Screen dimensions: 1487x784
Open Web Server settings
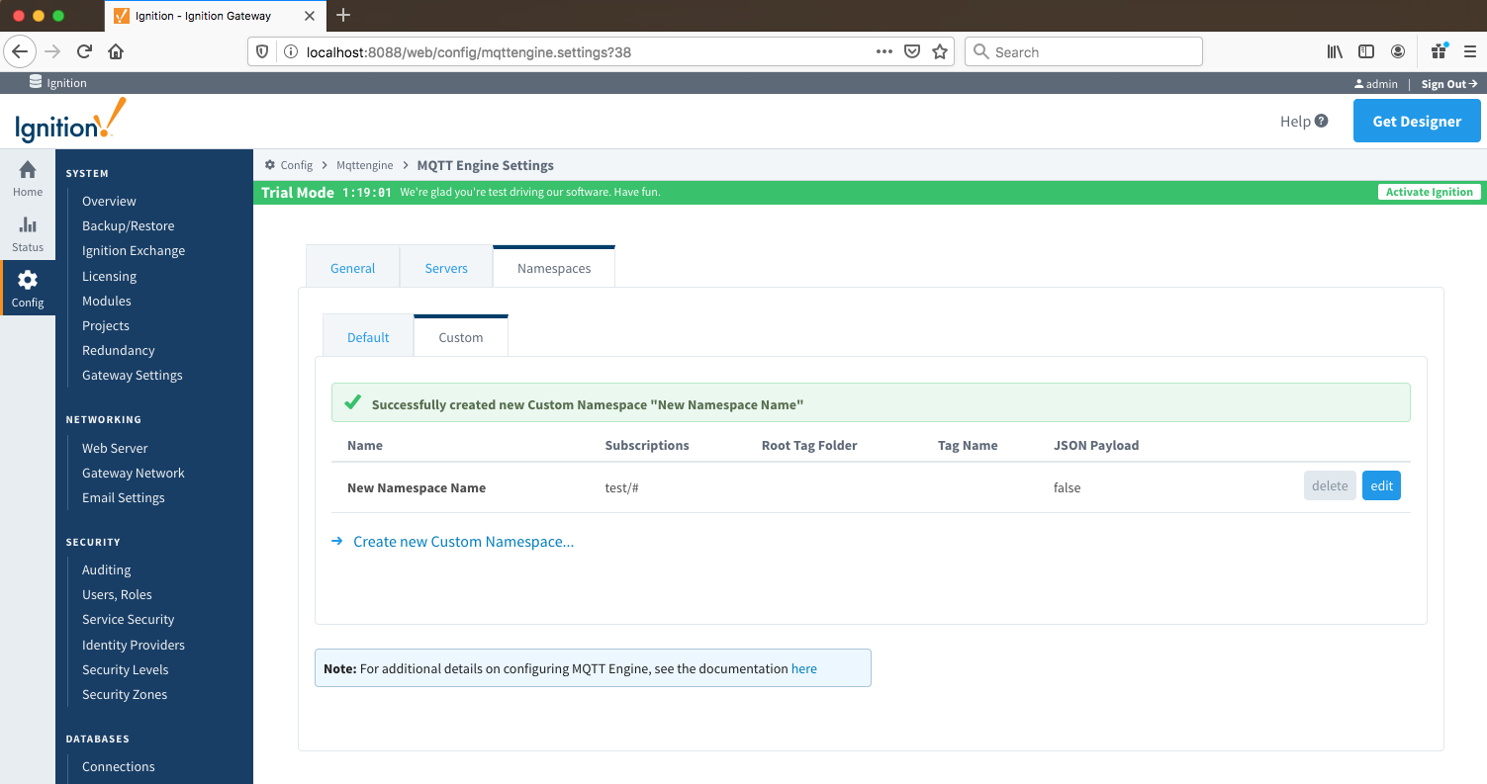[115, 448]
